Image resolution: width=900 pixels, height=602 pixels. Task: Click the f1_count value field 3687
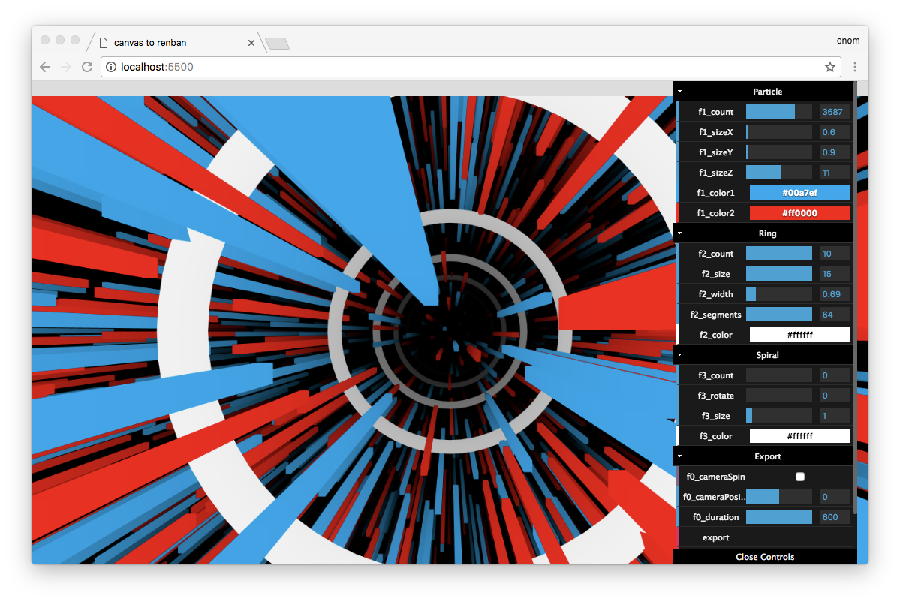tap(835, 112)
